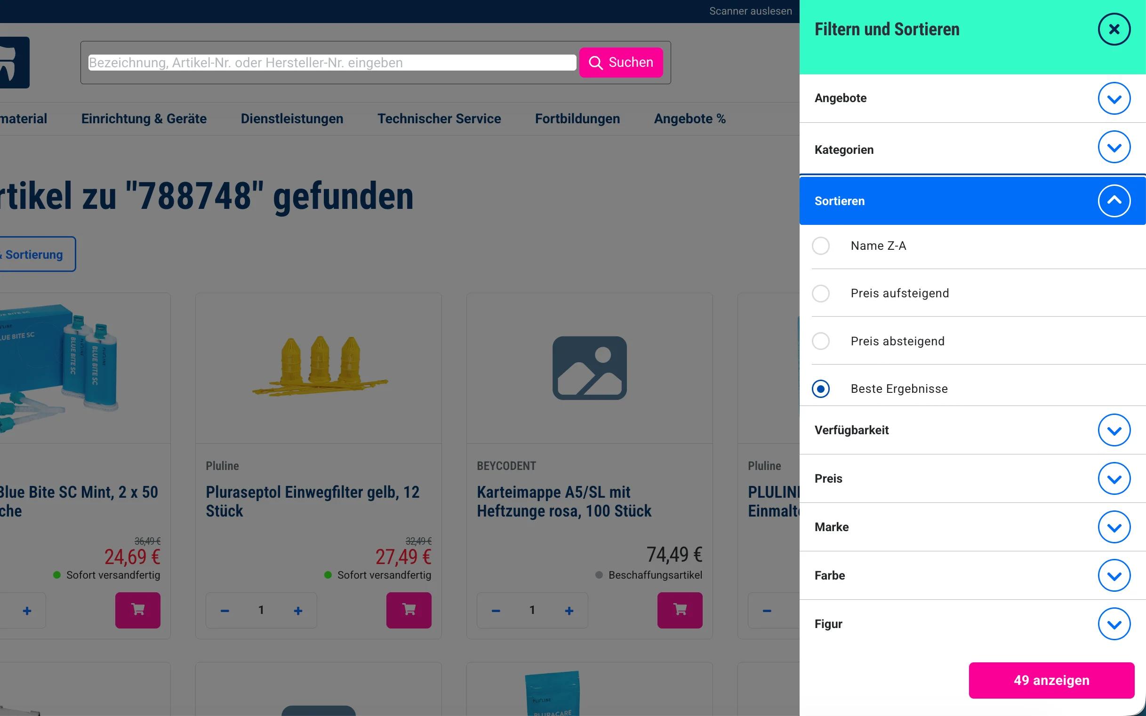Expand the Angebote filter section

pyautogui.click(x=1114, y=98)
